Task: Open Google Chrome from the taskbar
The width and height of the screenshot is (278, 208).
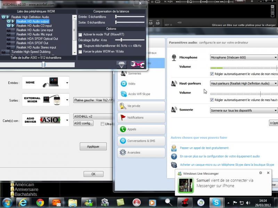Action: point(40,202)
